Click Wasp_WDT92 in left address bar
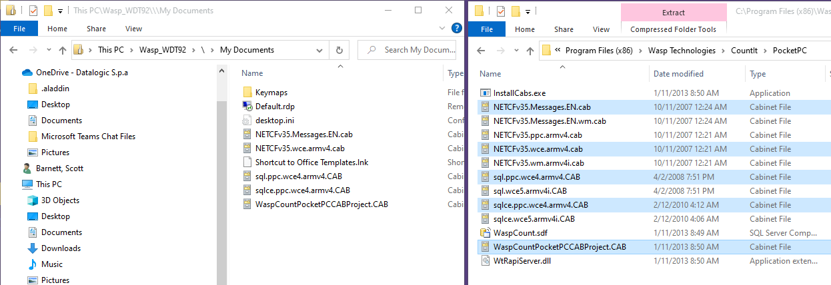The width and height of the screenshot is (831, 285). coord(162,50)
